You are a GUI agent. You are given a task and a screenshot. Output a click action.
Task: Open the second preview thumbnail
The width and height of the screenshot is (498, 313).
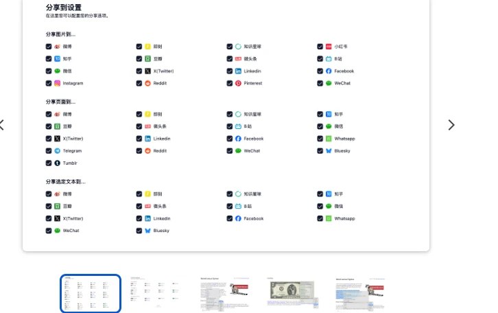157,293
